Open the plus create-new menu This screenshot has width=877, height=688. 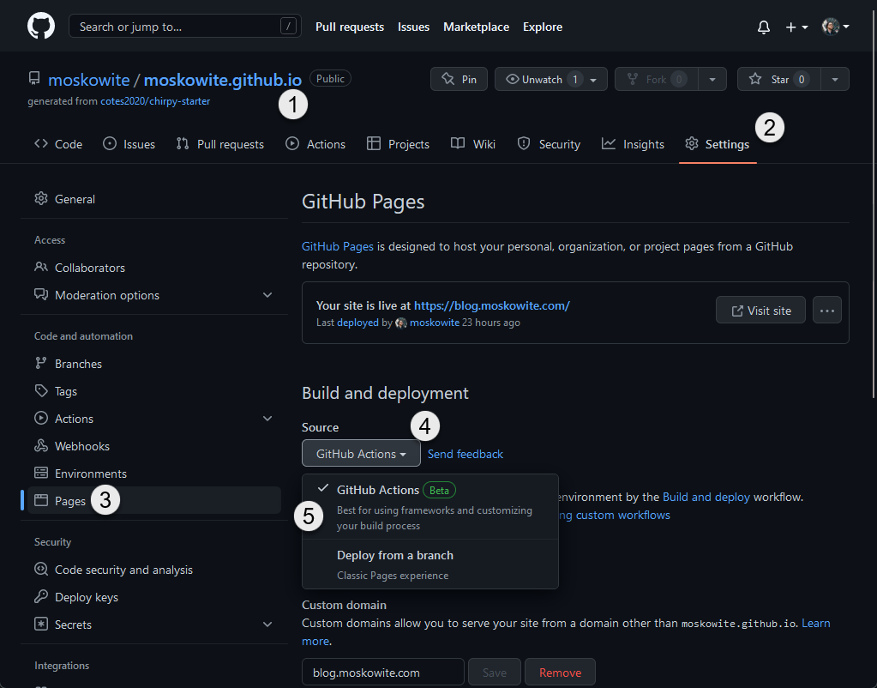click(x=796, y=27)
